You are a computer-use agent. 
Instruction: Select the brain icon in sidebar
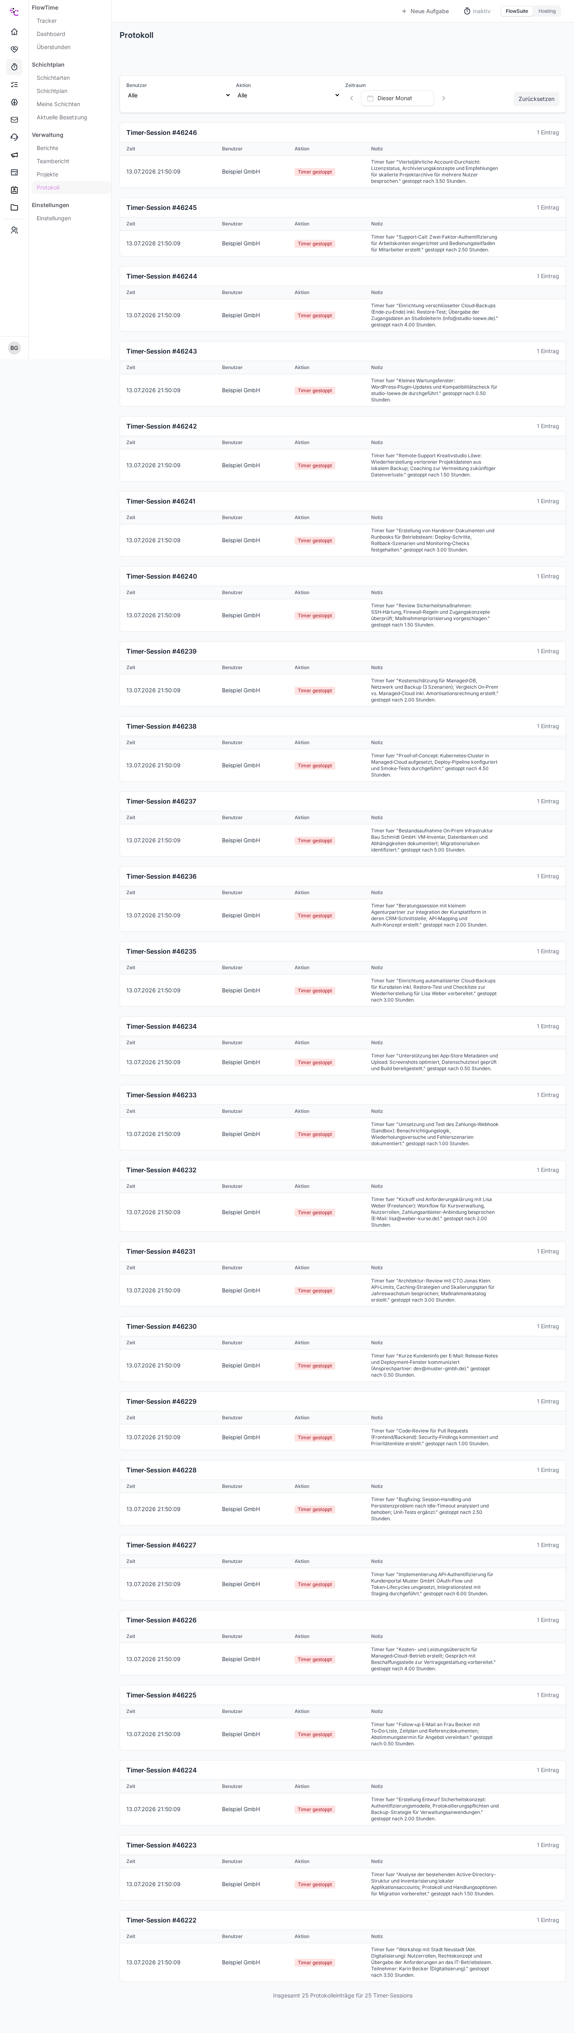14,102
